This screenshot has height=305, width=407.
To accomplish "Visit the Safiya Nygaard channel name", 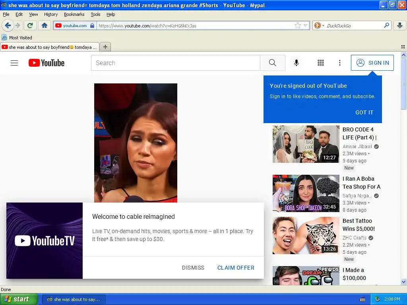I will 357,196.
